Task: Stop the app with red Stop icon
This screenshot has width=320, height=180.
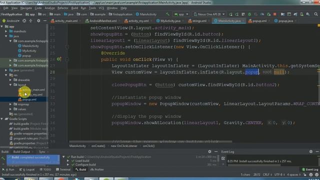Action: click(275, 14)
